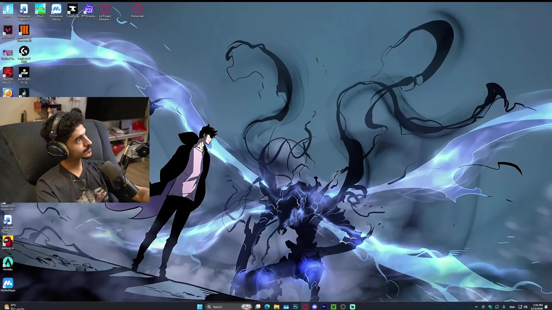552x310 pixels.
Task: Select the MuMuPlayer desktop shortcut
Action: tap(8, 285)
